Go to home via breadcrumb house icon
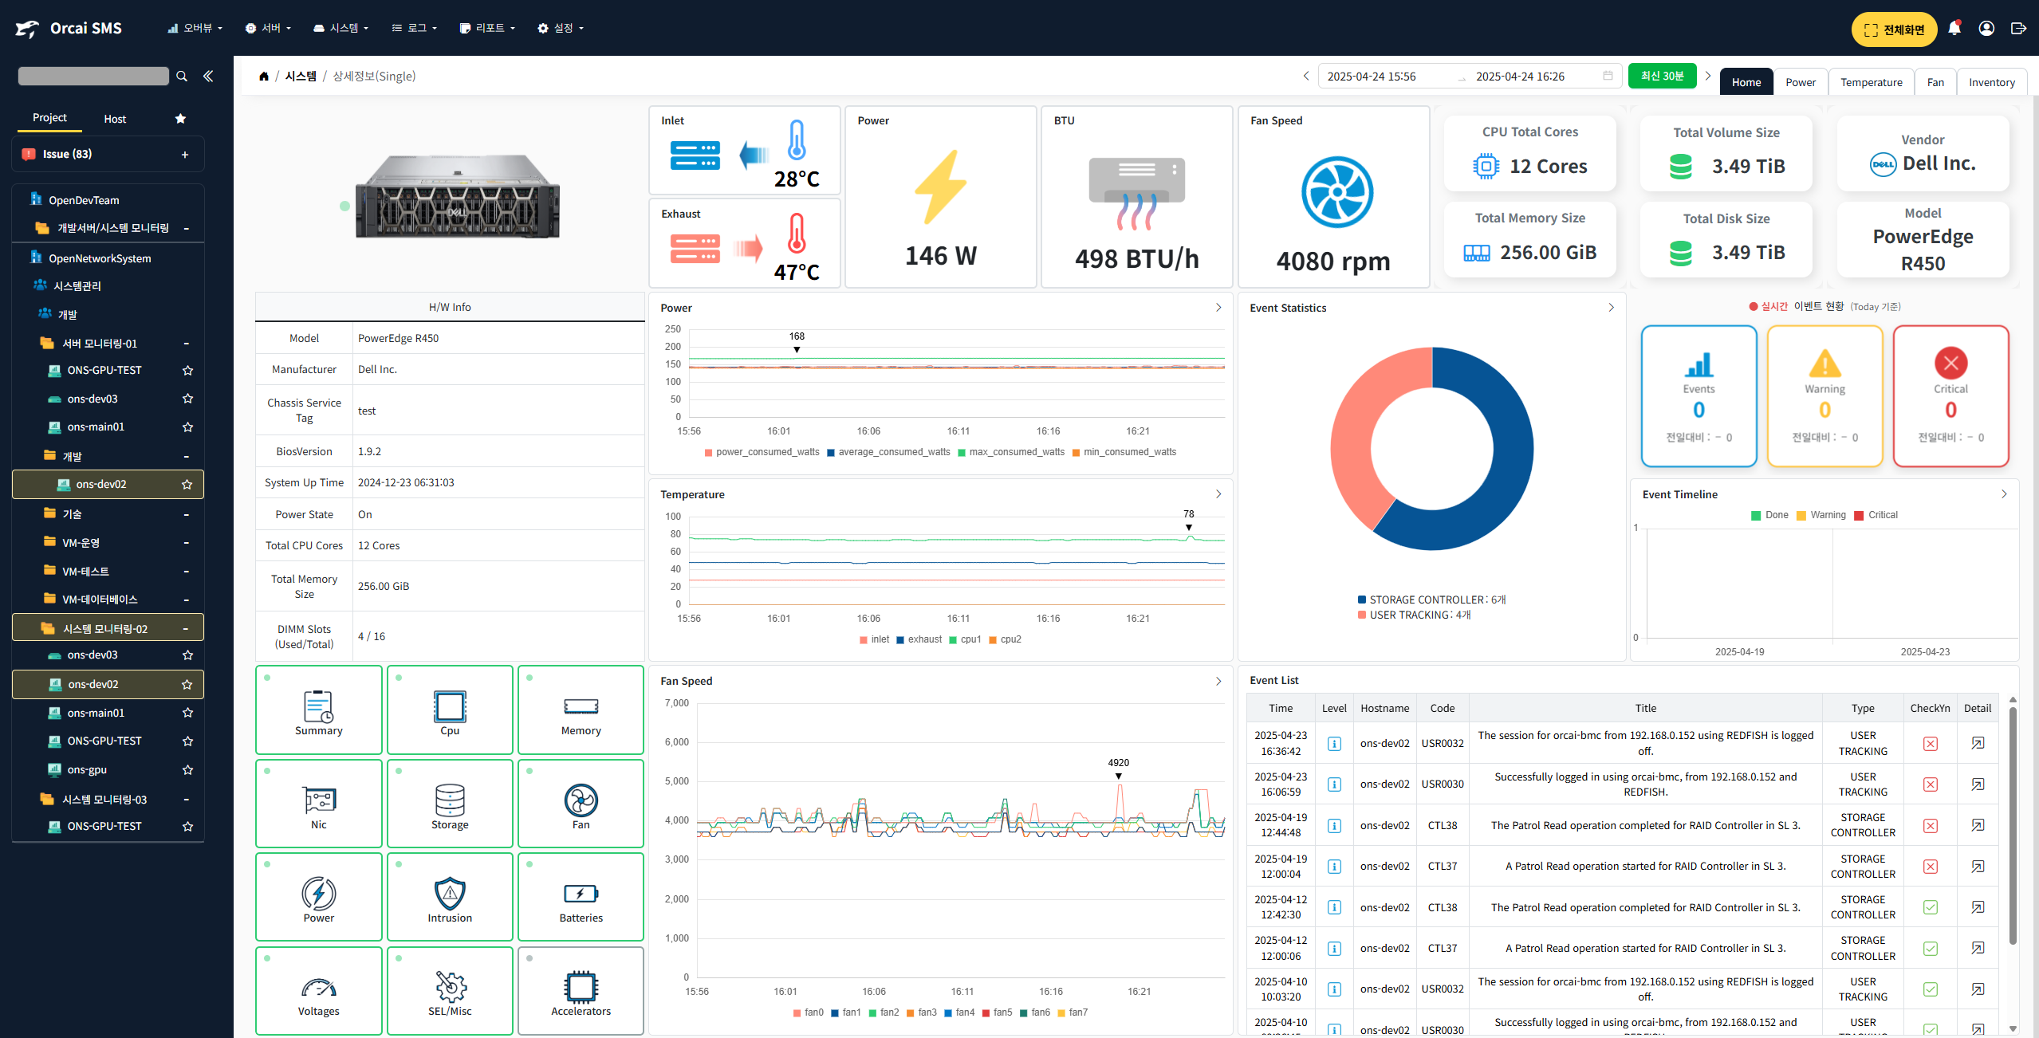2039x1038 pixels. click(264, 77)
